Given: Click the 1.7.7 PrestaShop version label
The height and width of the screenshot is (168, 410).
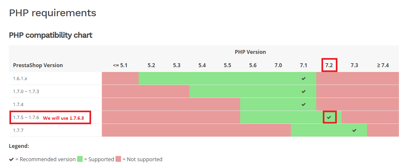Looking at the screenshot, I should pos(18,130).
